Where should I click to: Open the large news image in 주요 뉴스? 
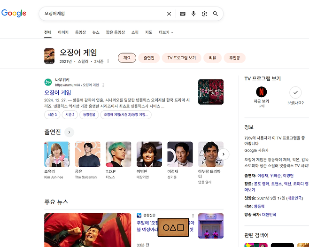pyautogui.click(x=88, y=230)
